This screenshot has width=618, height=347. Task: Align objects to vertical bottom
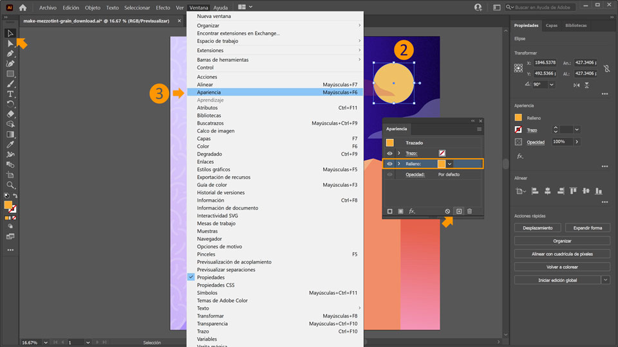pos(599,191)
